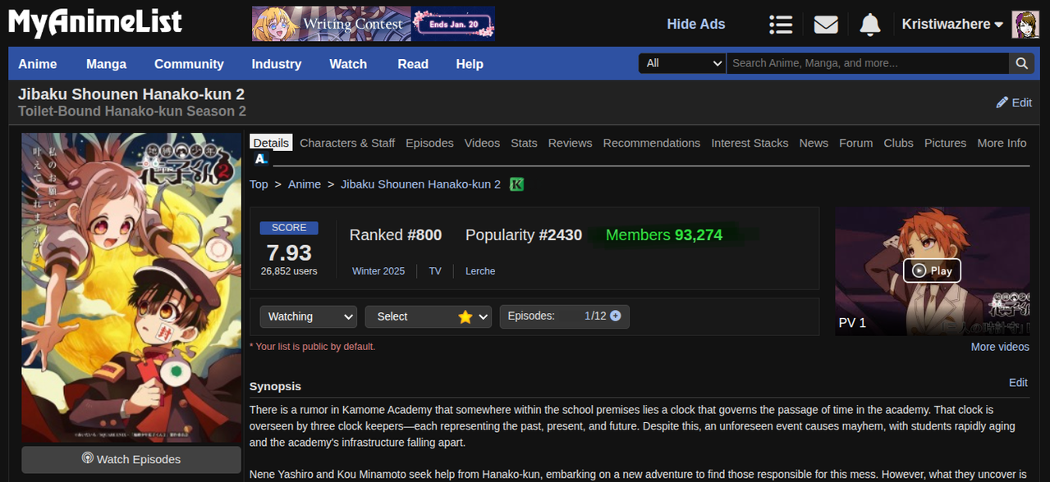Click Hide Ads link
This screenshot has width=1050, height=482.
click(696, 25)
